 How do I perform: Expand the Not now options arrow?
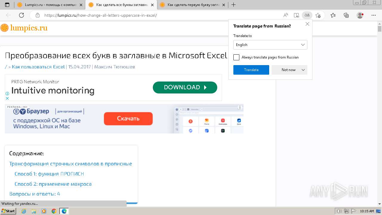[303, 70]
